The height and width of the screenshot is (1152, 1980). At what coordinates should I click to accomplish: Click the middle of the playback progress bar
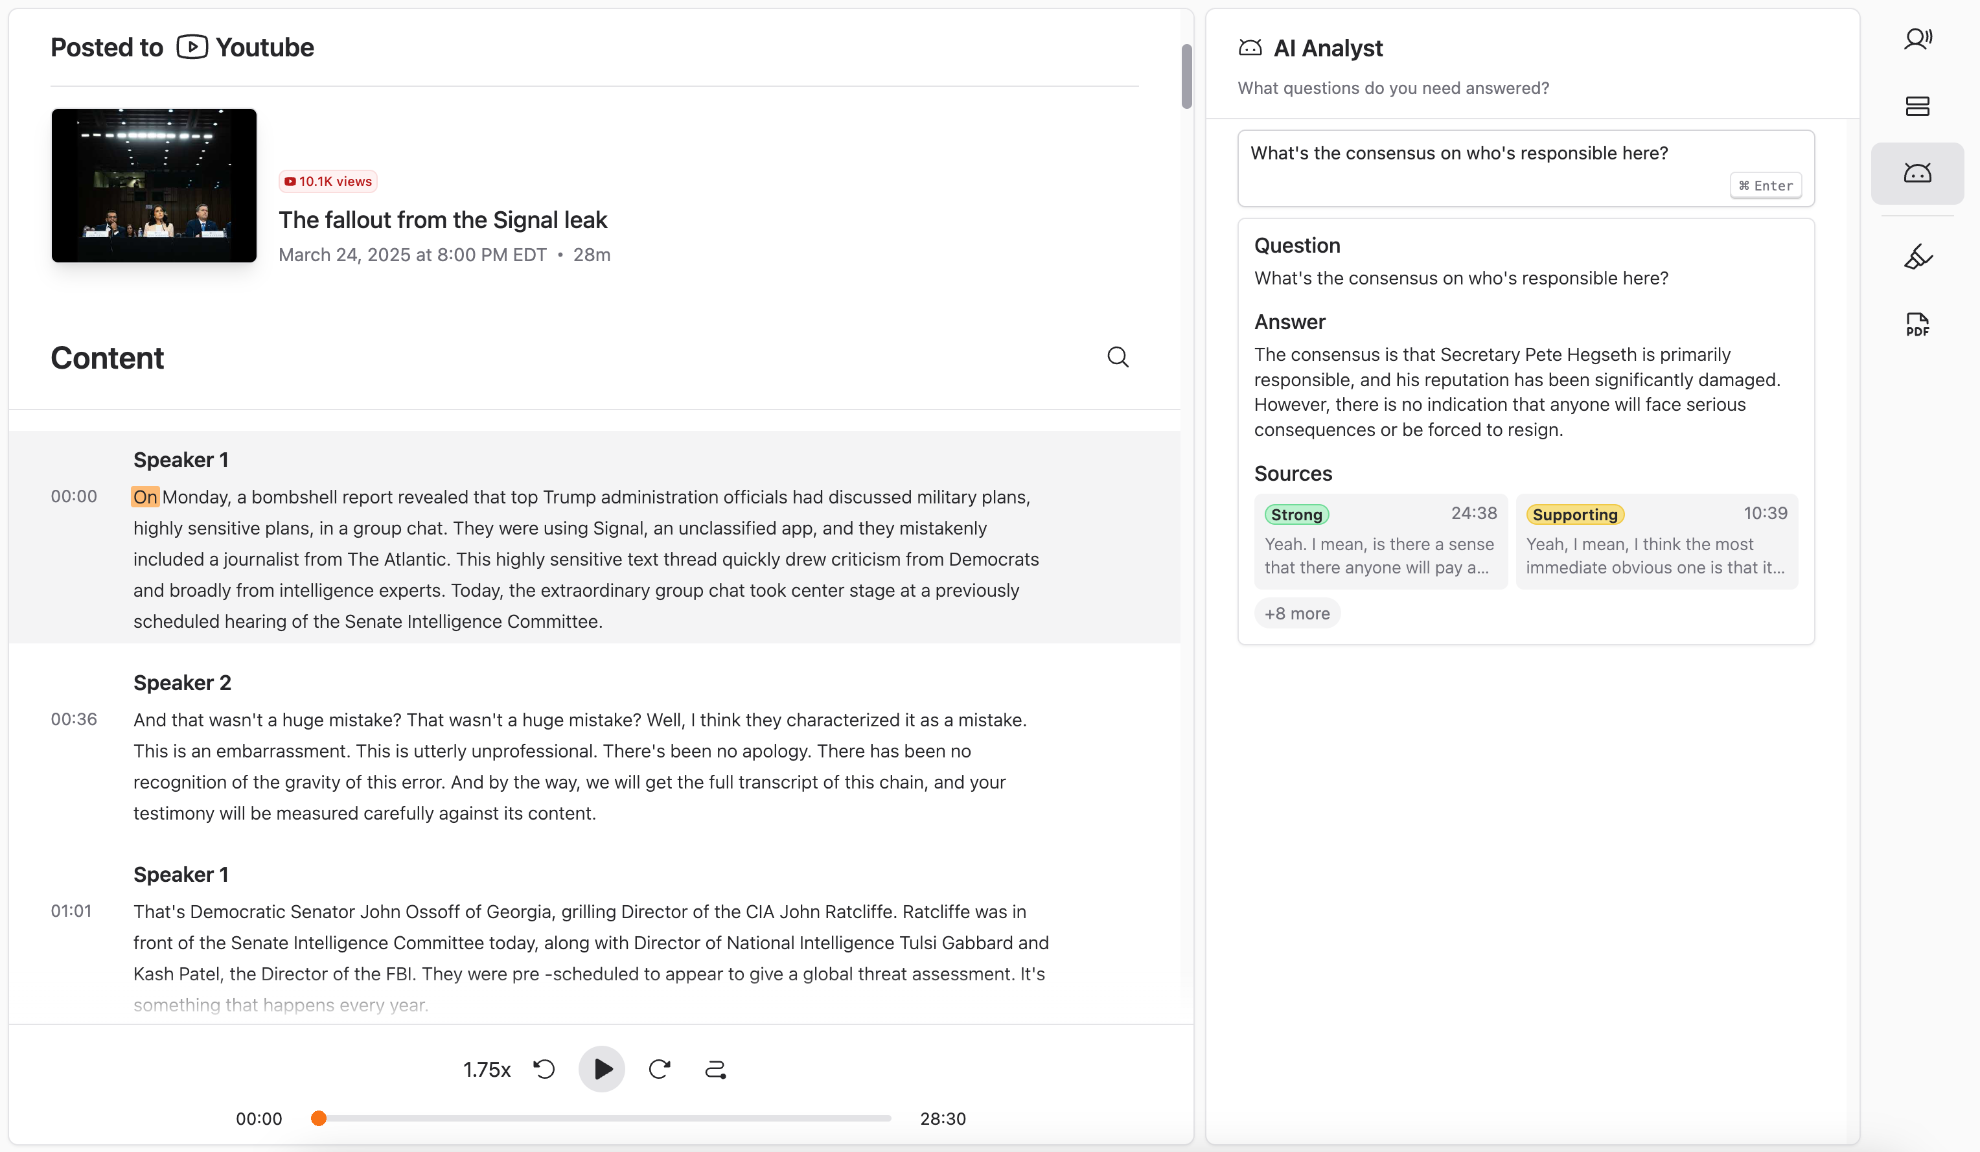tap(601, 1118)
